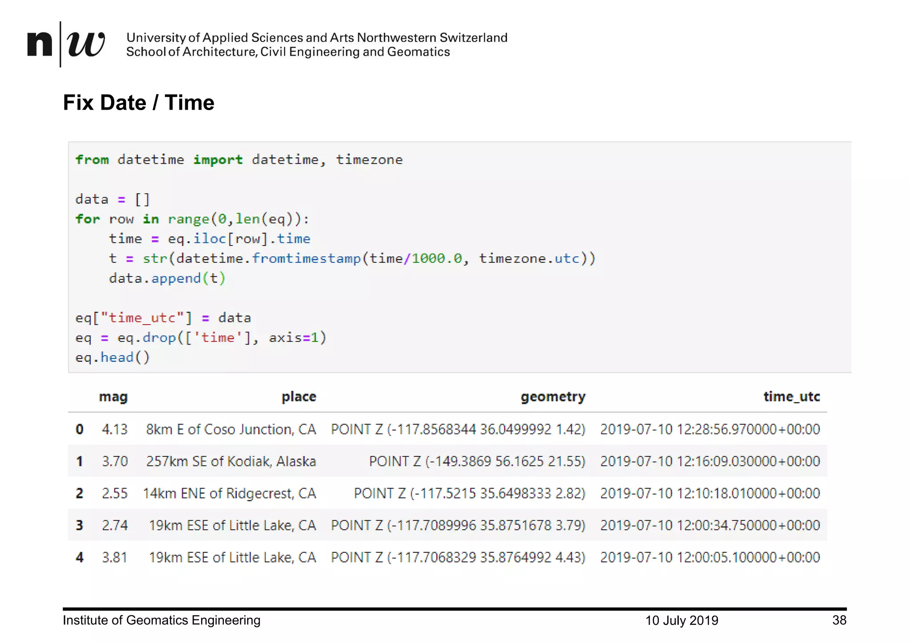Click '19km ESE of Little Lake, CA' in row 3

tap(232, 525)
